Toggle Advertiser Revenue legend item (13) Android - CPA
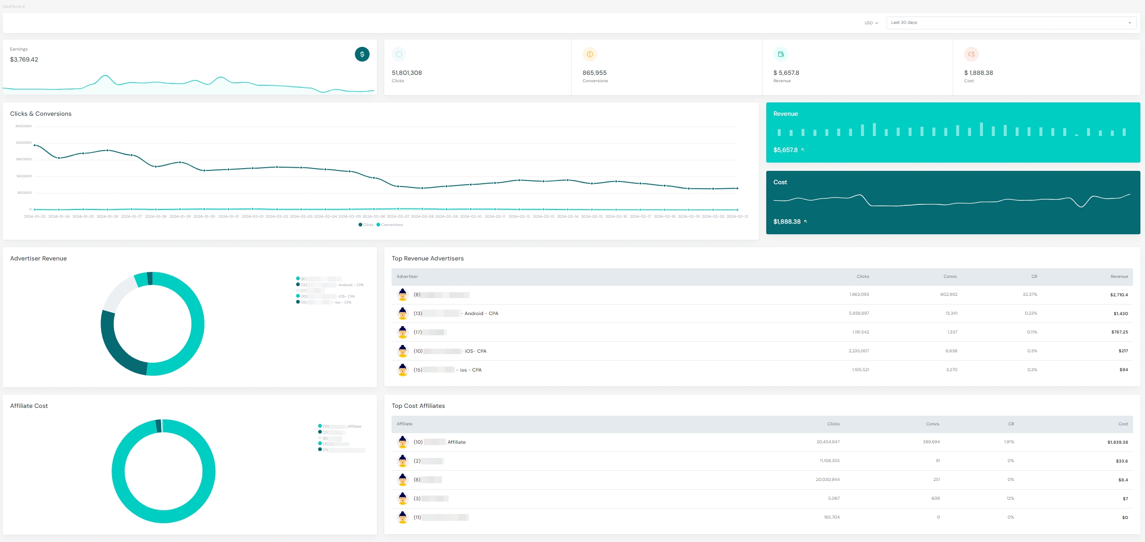The height and width of the screenshot is (542, 1145). click(330, 285)
